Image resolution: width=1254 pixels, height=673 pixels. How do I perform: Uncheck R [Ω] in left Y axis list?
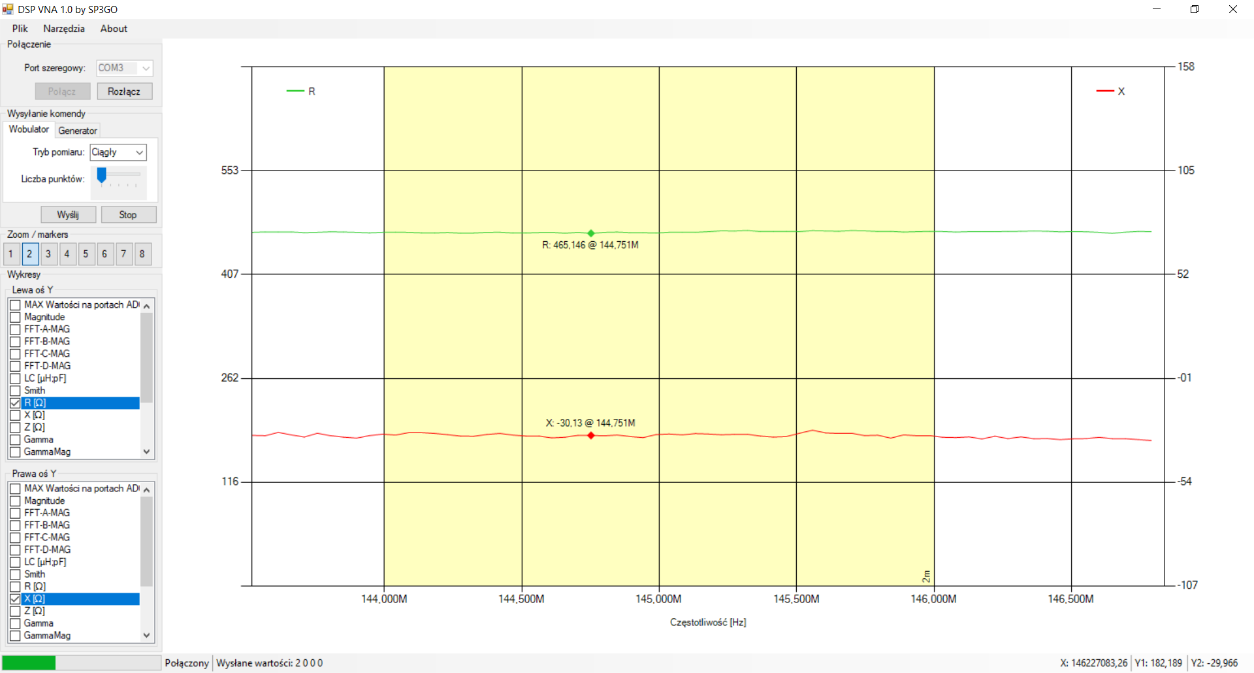pos(16,403)
